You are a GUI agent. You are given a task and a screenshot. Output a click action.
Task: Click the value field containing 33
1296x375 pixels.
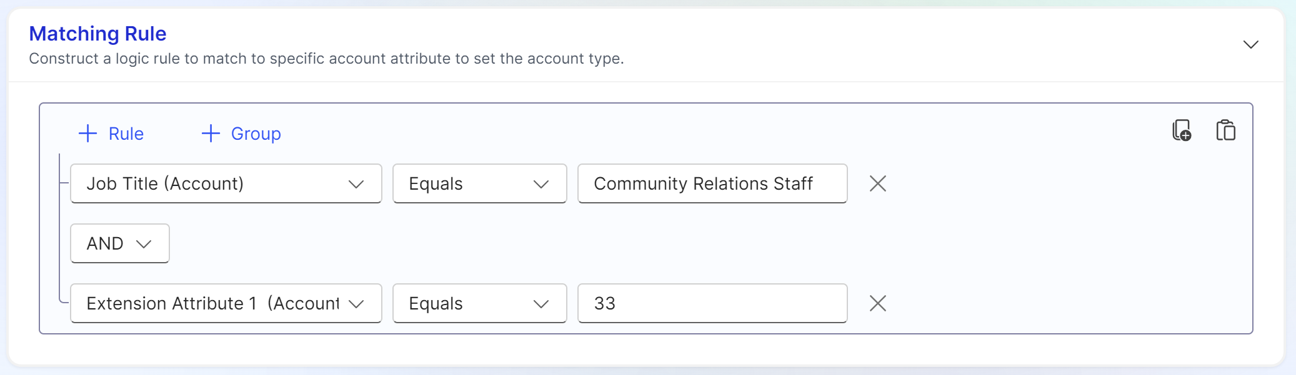click(x=712, y=303)
